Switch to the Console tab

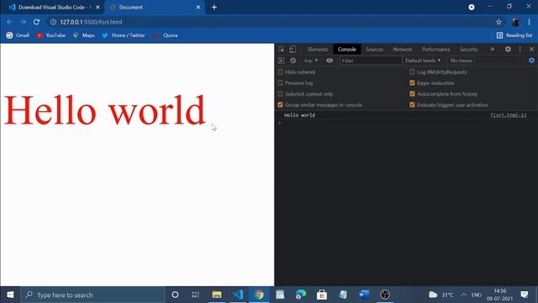coord(346,50)
